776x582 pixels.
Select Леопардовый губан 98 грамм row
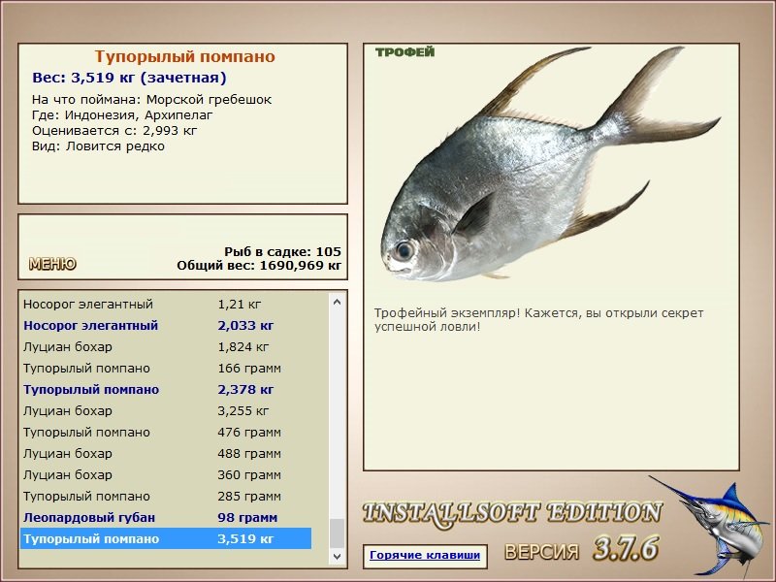[166, 518]
